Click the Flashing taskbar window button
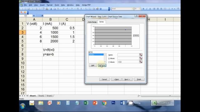The image size is (200, 112). (x=139, y=103)
